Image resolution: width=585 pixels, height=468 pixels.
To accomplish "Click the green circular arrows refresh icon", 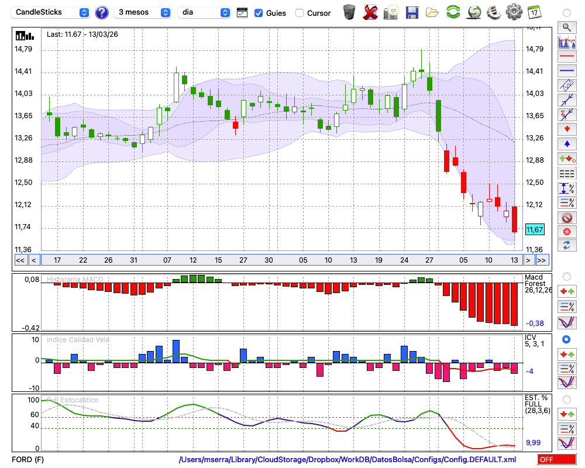I will (453, 12).
